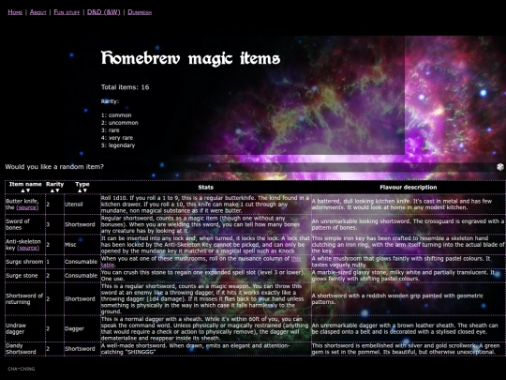Viewport: 506px width, 380px height.
Task: Click the Undraw dagger stats cell
Action: 206,328
